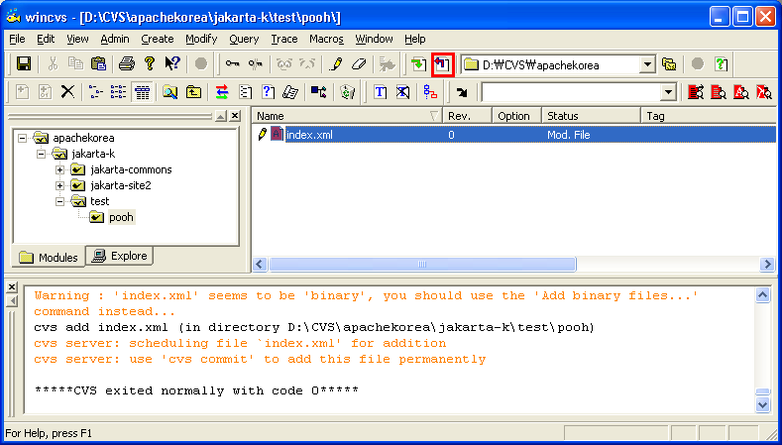Expand the jakarta-commons folder
The width and height of the screenshot is (782, 445).
(60, 169)
